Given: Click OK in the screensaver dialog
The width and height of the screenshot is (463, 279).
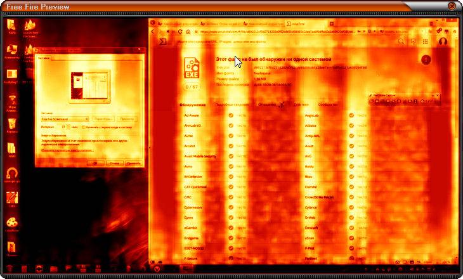Looking at the screenshot, I should [95, 163].
